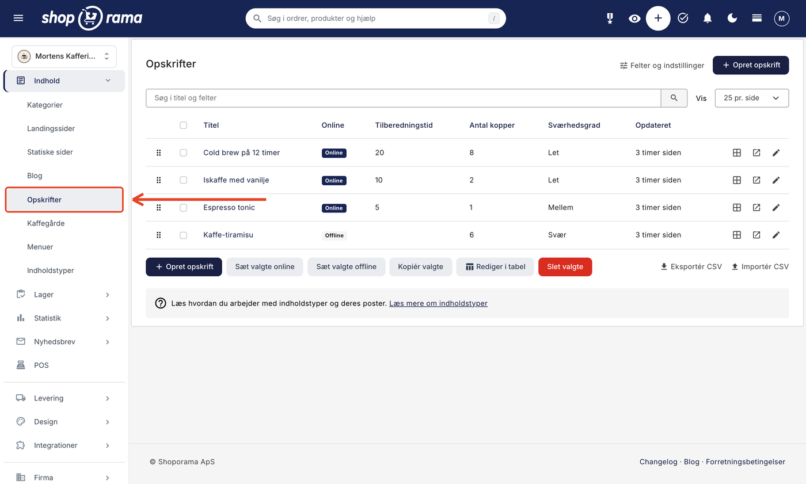Open external link icon for Iskaffe med vanilje
Image resolution: width=806 pixels, height=484 pixels.
click(x=756, y=180)
